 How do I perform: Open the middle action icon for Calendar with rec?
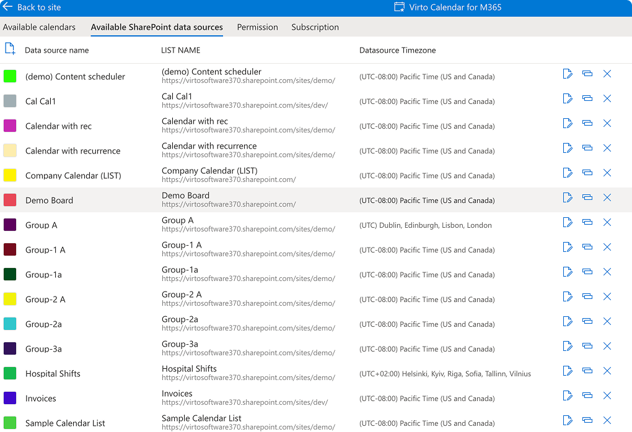[x=587, y=123]
